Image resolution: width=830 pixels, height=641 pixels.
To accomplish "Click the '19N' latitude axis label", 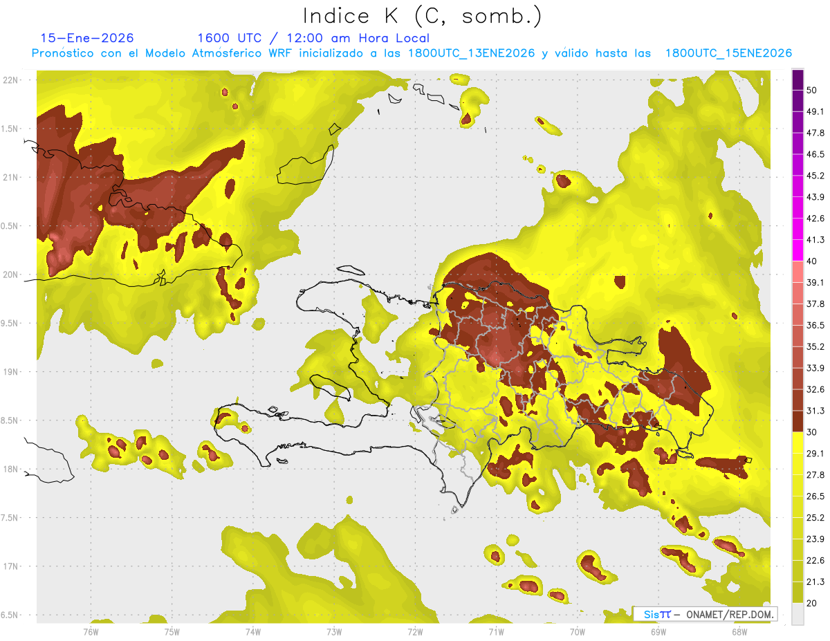I will point(10,372).
